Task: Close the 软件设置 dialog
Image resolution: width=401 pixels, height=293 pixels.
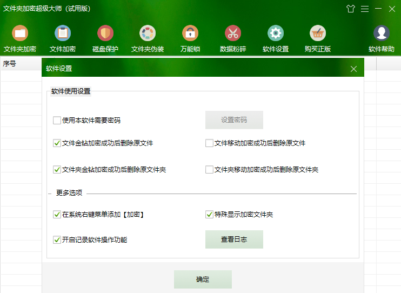Action: [353, 69]
